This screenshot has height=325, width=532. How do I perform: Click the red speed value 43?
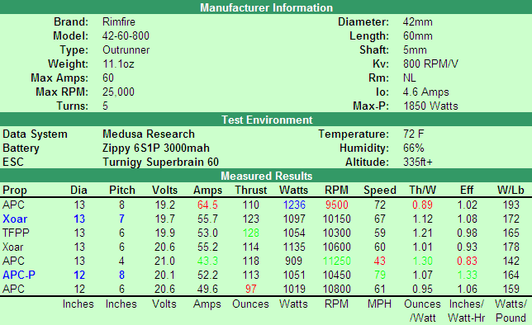[380, 261]
